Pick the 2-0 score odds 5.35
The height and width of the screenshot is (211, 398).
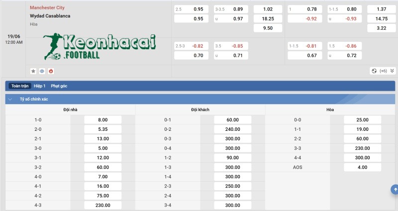pyautogui.click(x=103, y=129)
